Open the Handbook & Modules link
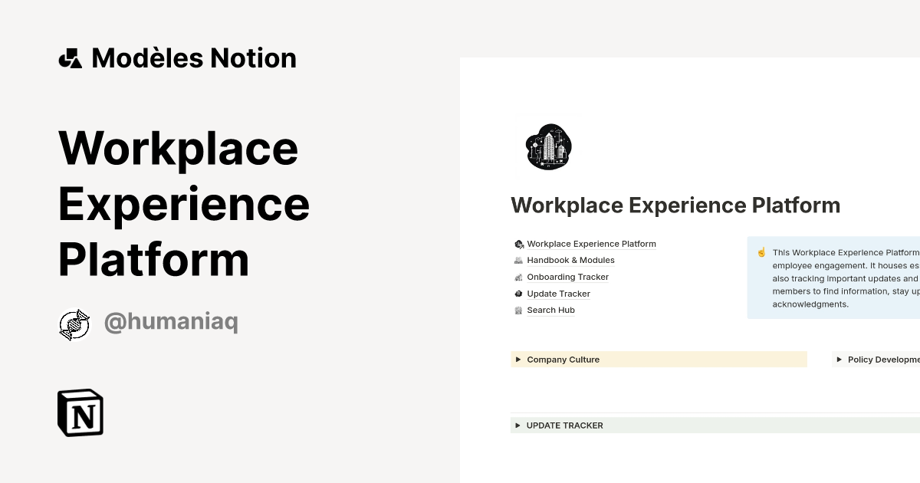920x483 pixels. (570, 260)
